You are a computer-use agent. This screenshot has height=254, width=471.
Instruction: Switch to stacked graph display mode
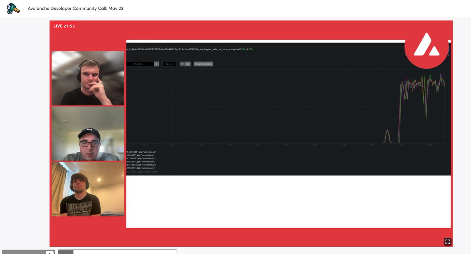pyautogui.click(x=188, y=64)
